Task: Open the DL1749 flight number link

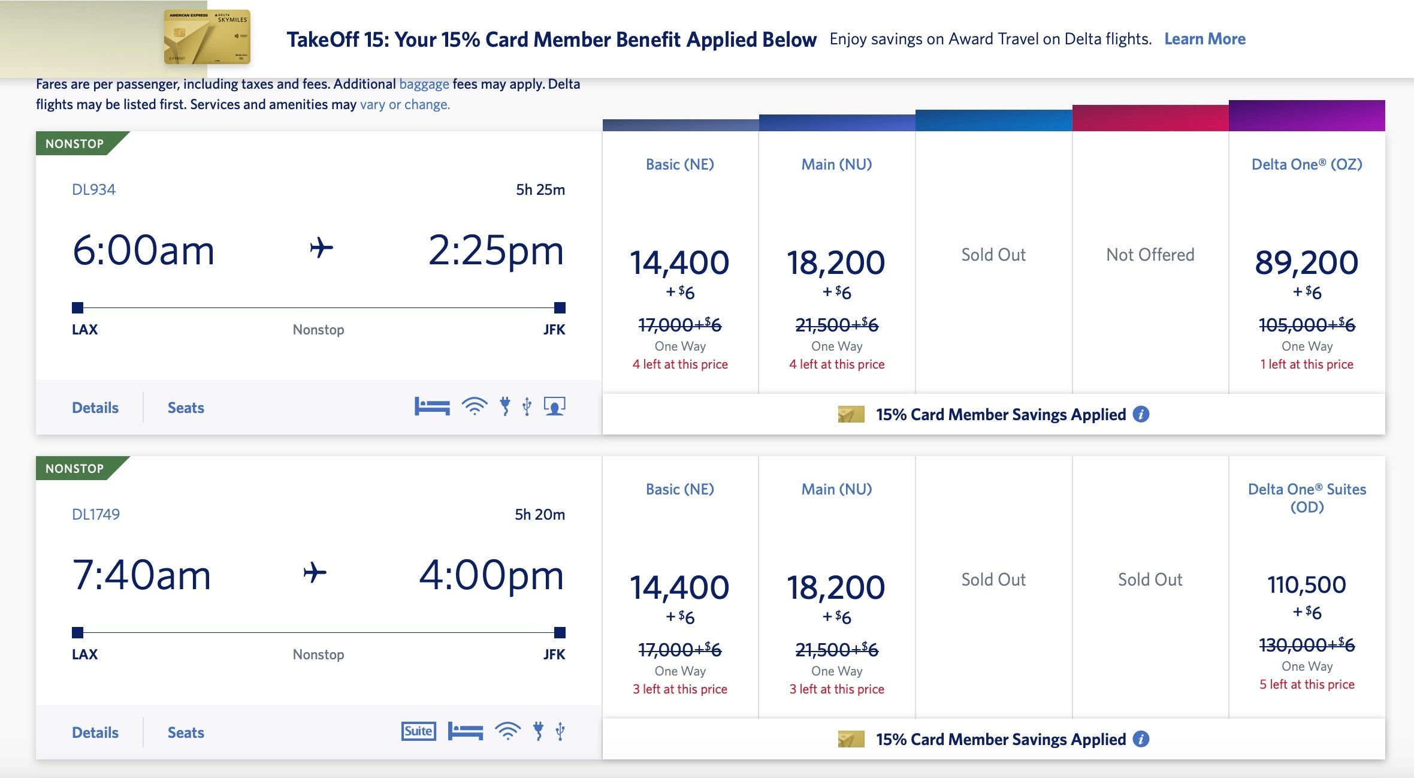Action: [x=96, y=514]
